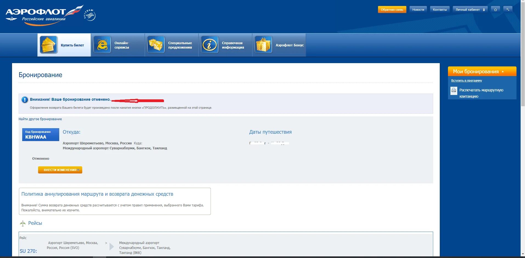
Task: Click the blue attention exclamation icon
Action: pyautogui.click(x=25, y=100)
